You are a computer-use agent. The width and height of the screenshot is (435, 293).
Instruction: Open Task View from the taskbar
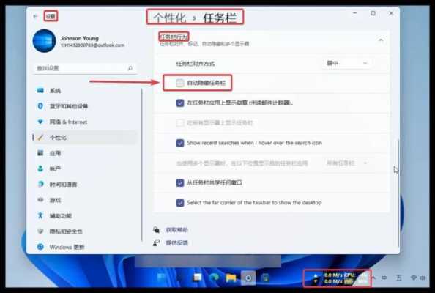click(197, 278)
